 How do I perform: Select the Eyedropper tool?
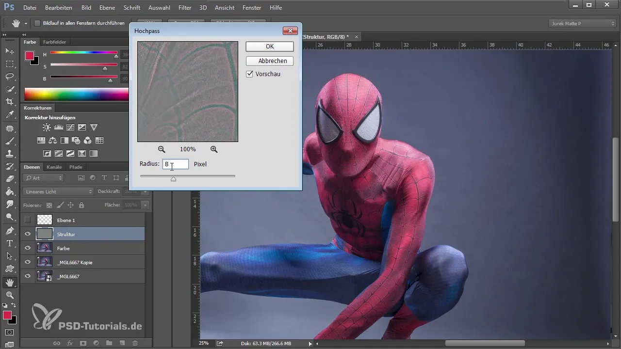click(9, 115)
